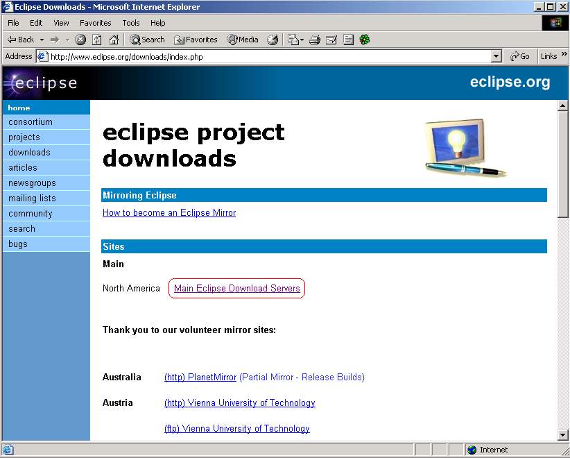Click the Internet zone globe icon

tap(472, 450)
